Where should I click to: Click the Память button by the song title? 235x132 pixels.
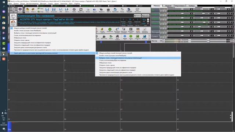point(137,15)
